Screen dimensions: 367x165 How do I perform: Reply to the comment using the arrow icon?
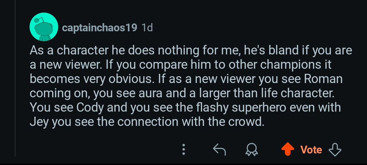(219, 149)
